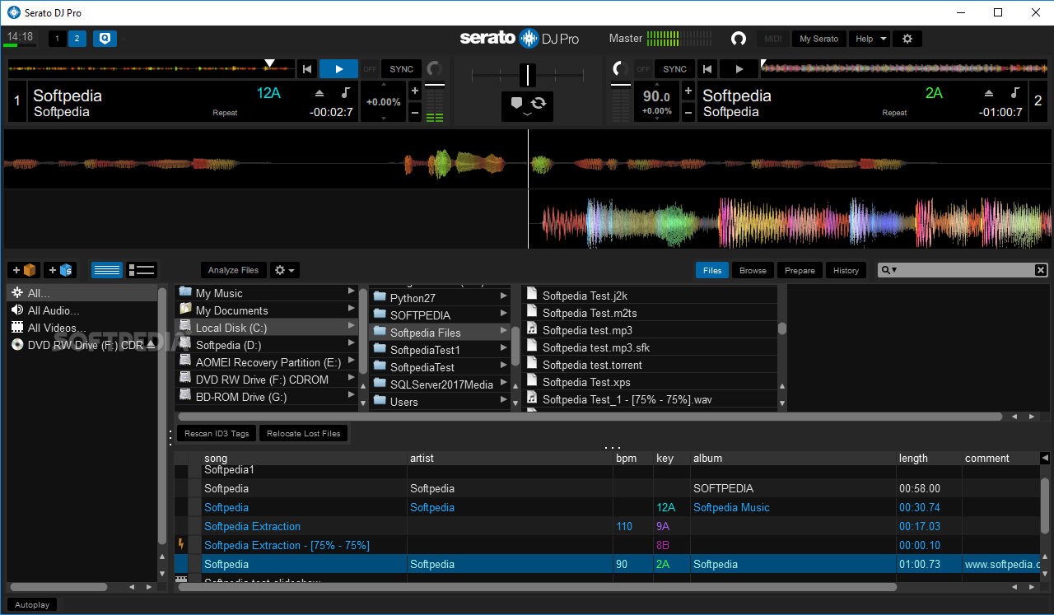Expand Local Disk (C:) arrow
This screenshot has height=615, width=1054.
(x=352, y=327)
